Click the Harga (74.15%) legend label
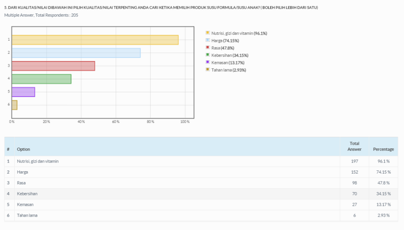404x230 pixels. (x=225, y=40)
